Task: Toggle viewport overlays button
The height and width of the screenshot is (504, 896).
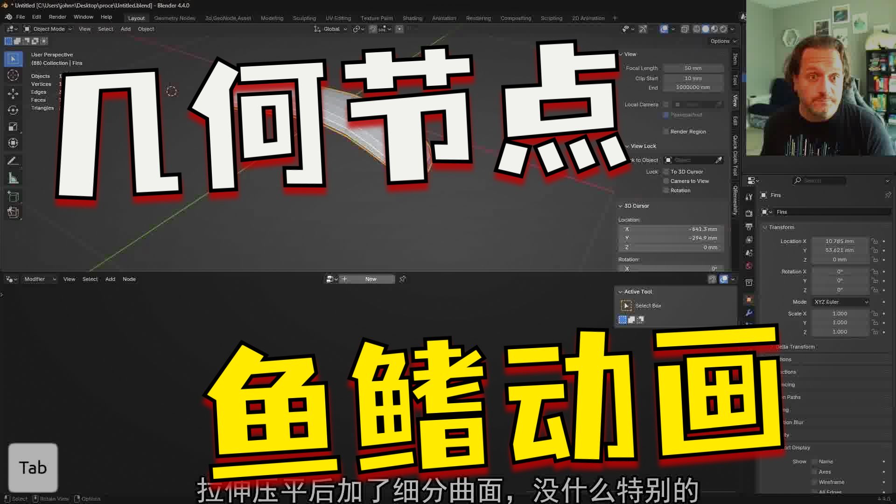Action: click(x=664, y=29)
